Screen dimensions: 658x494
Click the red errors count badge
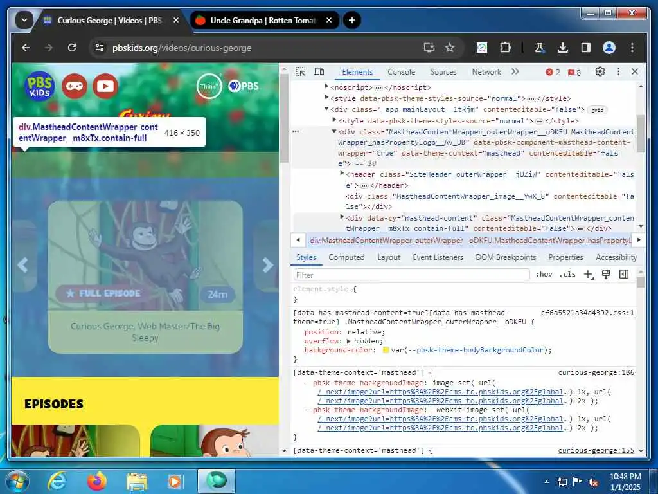[x=553, y=72]
